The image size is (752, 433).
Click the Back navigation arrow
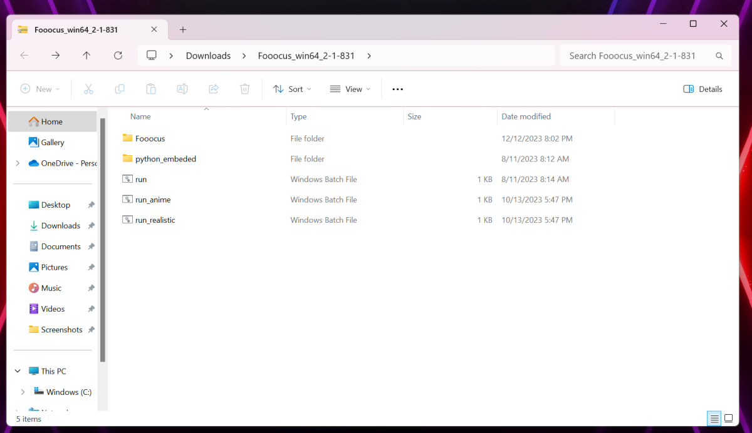click(24, 56)
